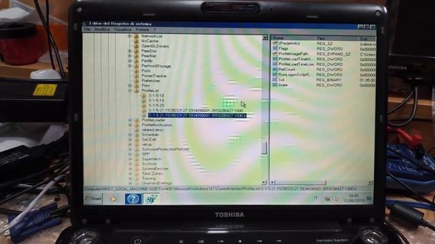Click the PowerTracker folder icon
Viewport: 435px width, 244px height.
pos(137,76)
